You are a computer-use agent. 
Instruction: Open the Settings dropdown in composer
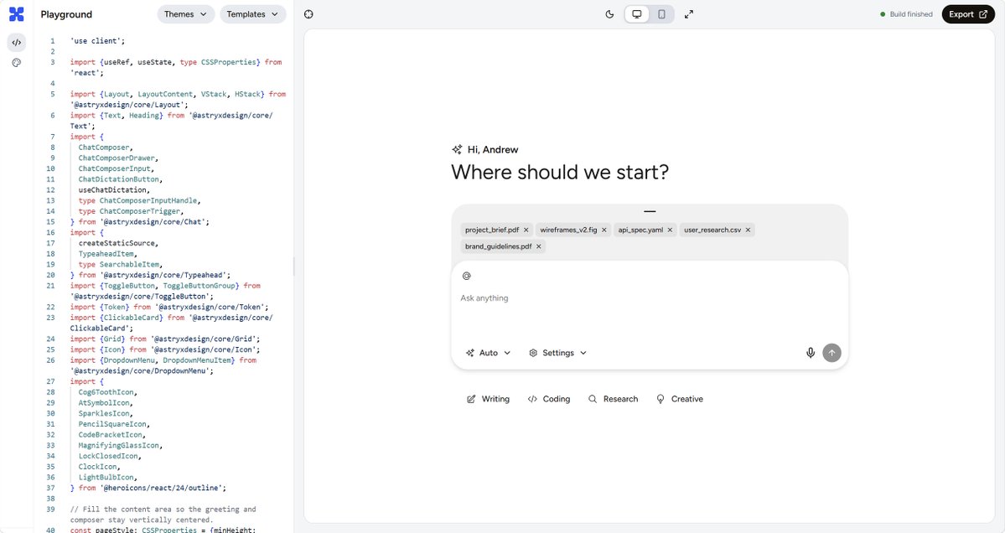[x=557, y=353]
